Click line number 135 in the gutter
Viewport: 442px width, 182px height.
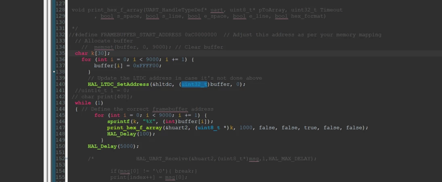pos(60,53)
